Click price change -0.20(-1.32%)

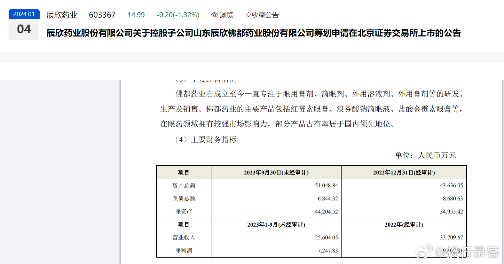pyautogui.click(x=178, y=15)
